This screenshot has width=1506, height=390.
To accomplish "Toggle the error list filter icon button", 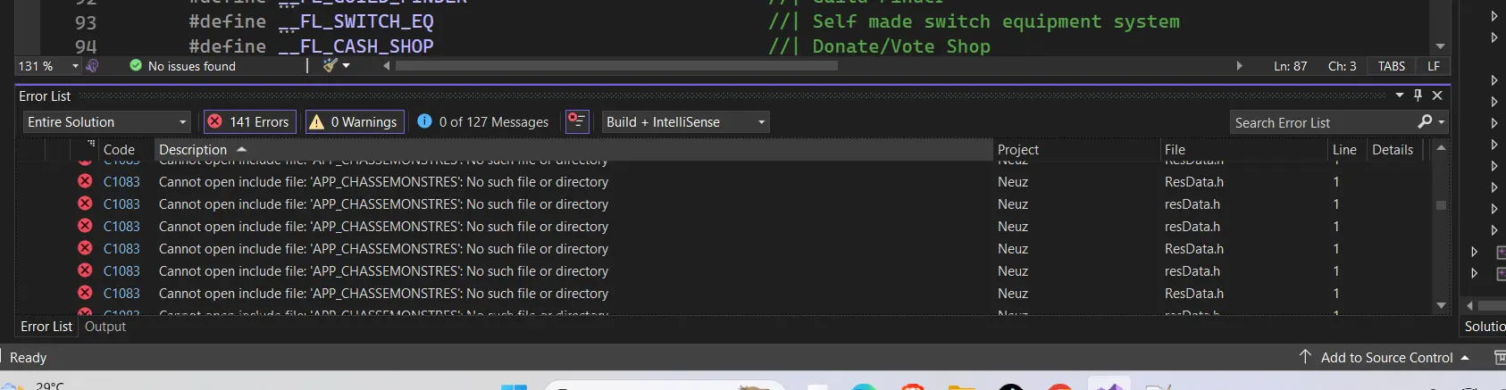I will pyautogui.click(x=577, y=121).
